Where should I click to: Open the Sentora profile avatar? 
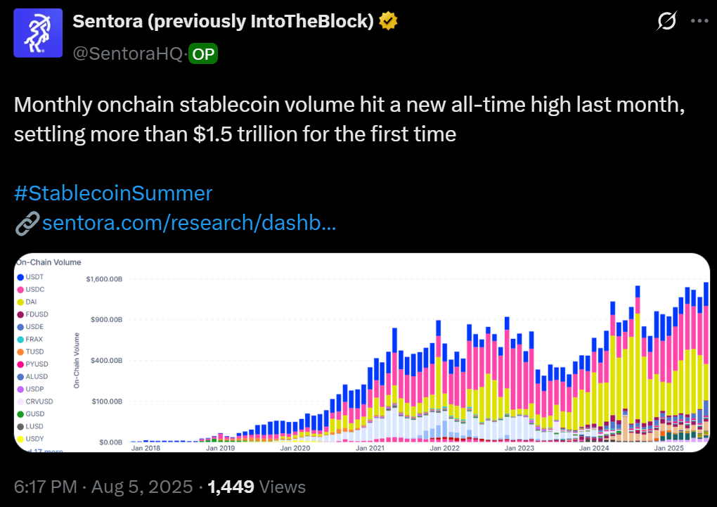click(38, 33)
